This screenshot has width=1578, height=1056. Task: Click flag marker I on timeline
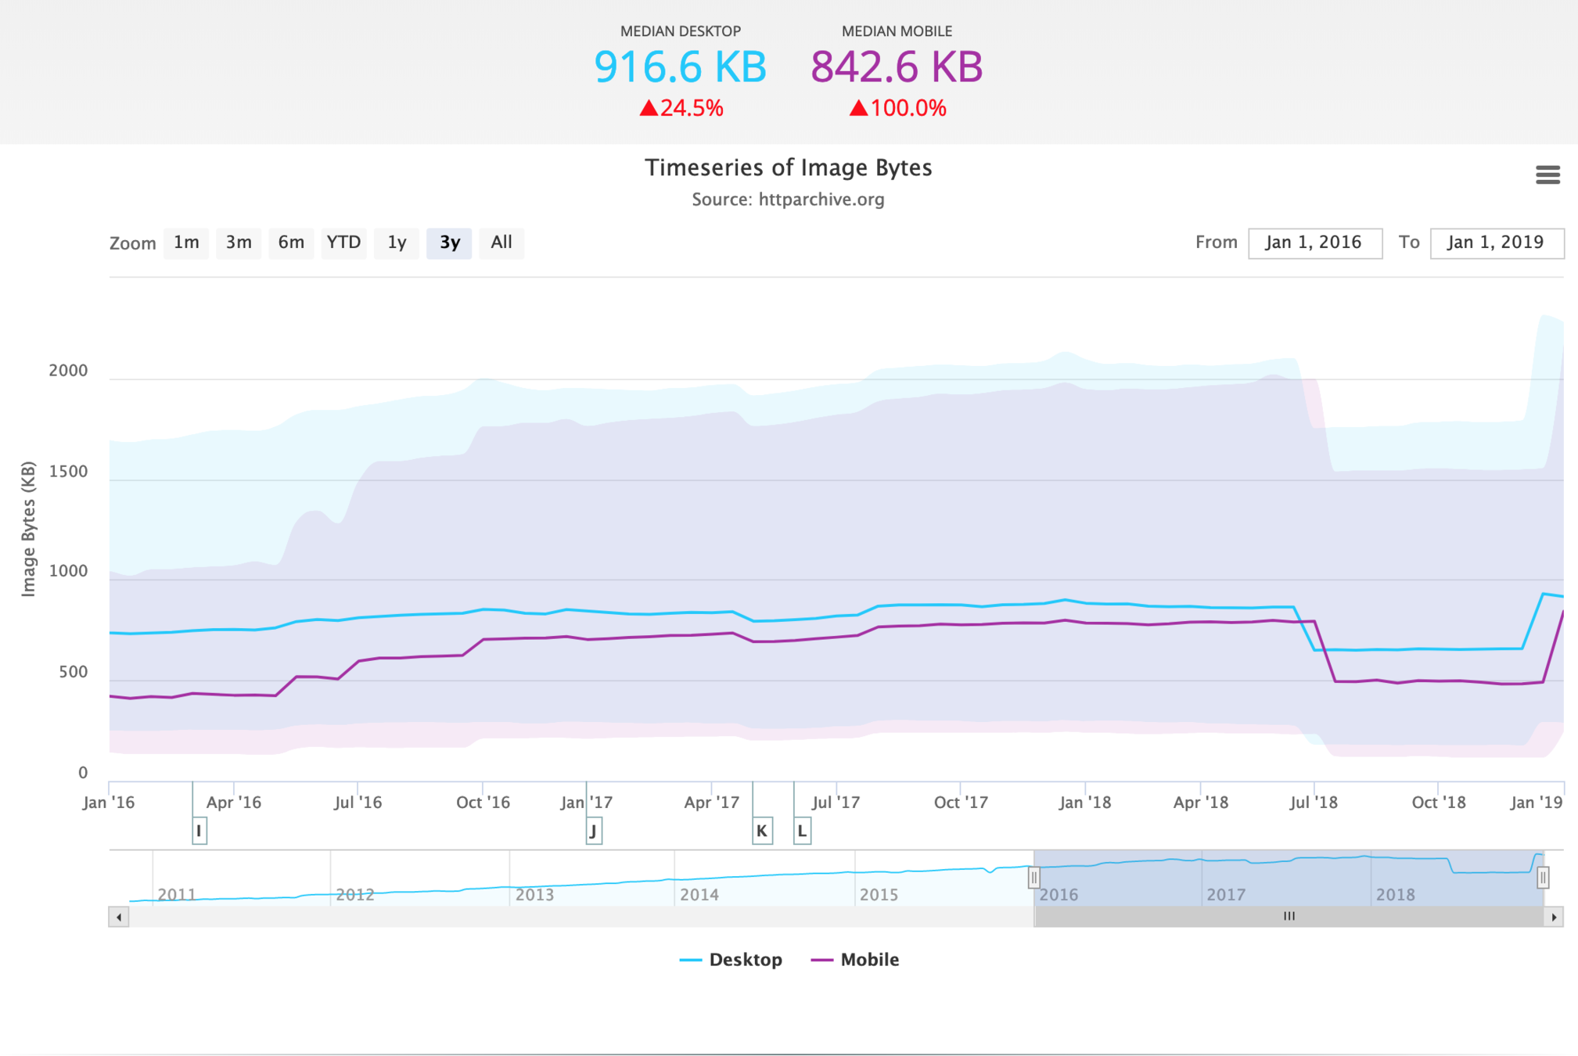[x=199, y=831]
